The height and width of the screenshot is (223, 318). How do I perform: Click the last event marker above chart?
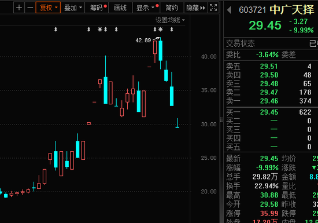pos(172,30)
